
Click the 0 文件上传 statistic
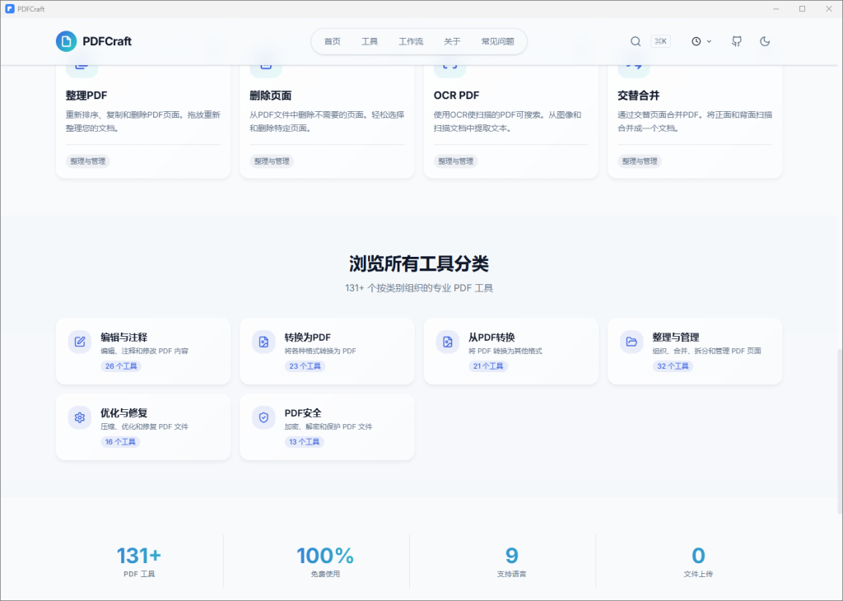coord(698,561)
